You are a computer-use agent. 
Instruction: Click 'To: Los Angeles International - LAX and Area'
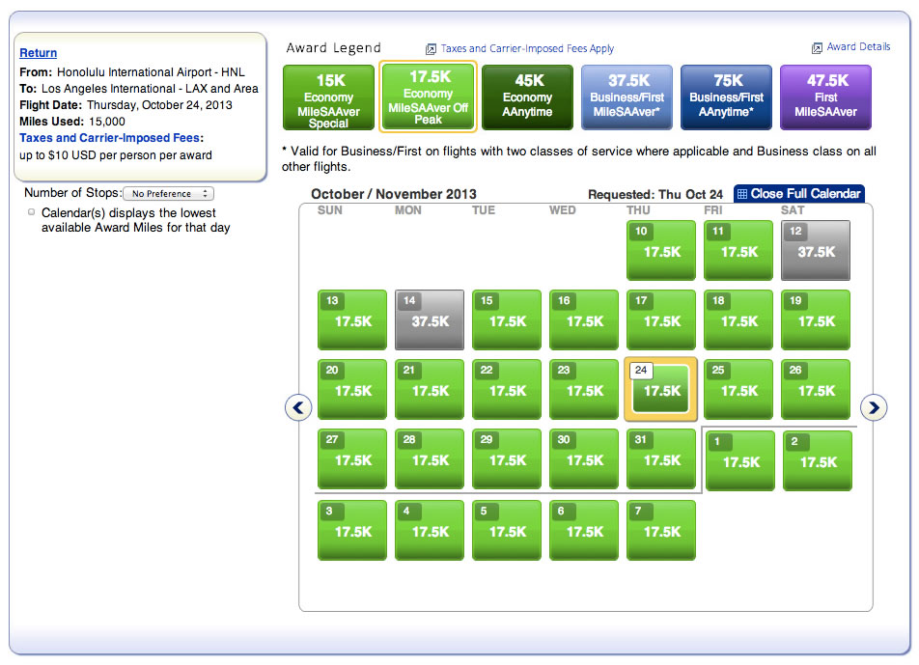pos(139,89)
